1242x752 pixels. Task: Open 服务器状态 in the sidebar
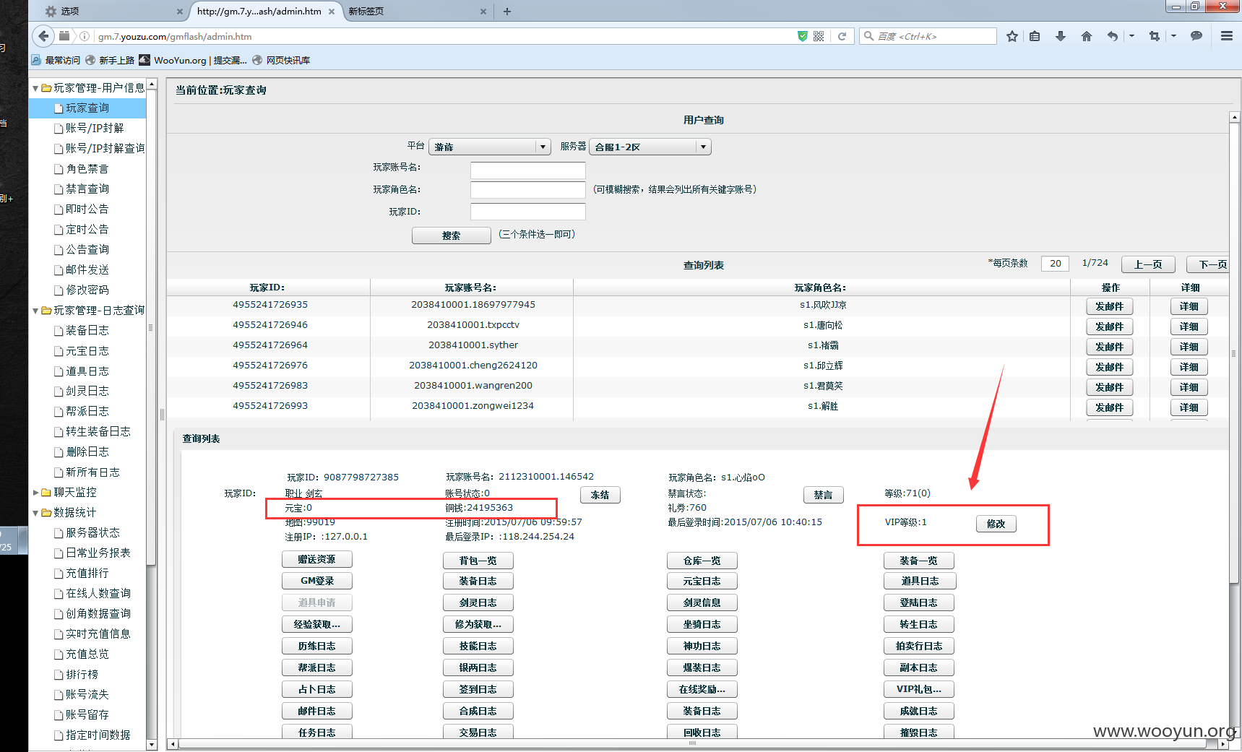(x=92, y=533)
